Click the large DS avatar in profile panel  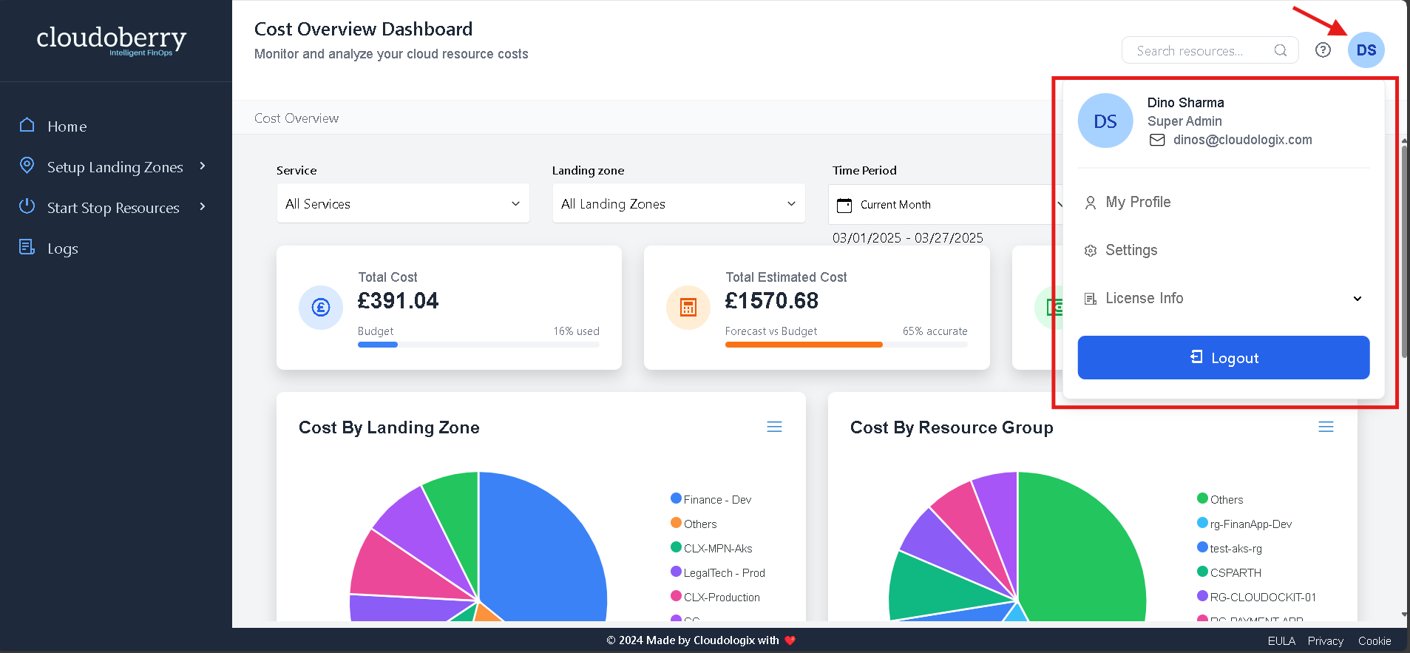(x=1105, y=121)
